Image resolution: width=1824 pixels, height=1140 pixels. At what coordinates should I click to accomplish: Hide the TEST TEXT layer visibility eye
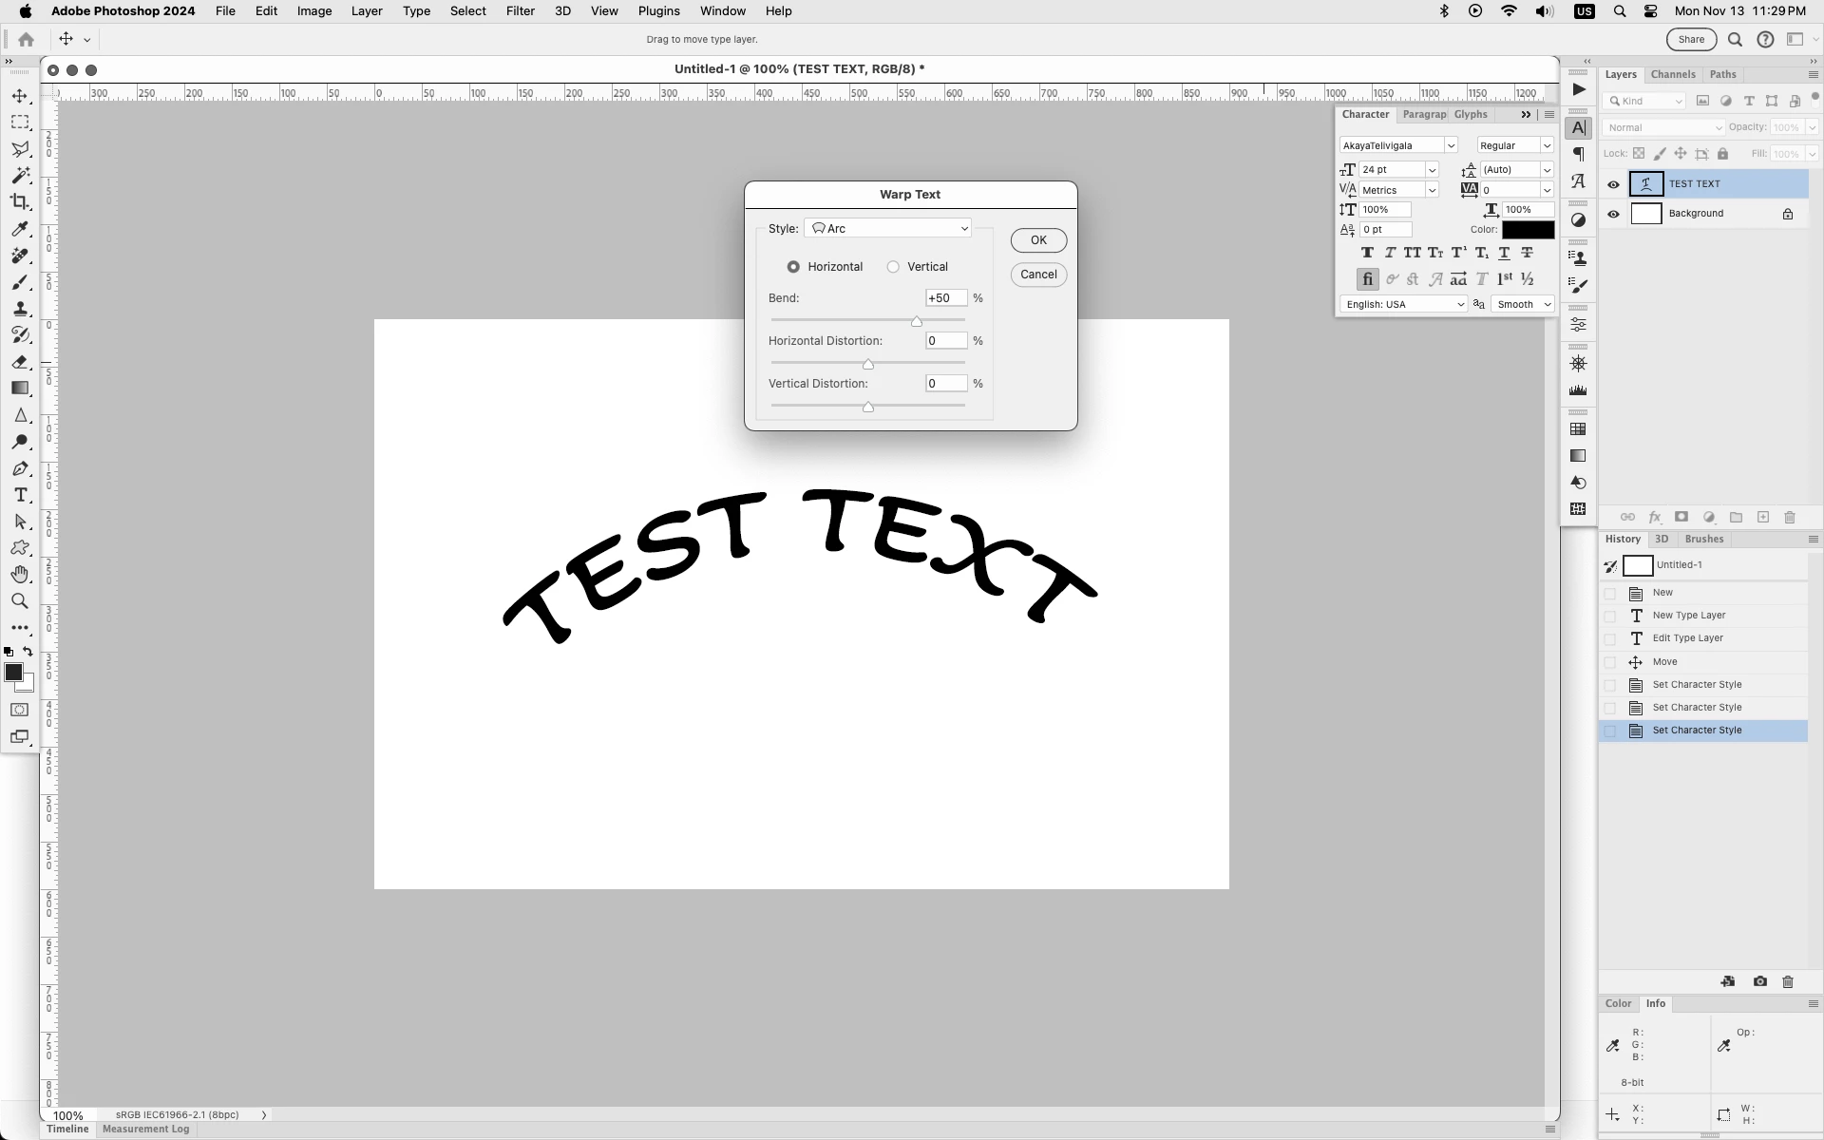point(1613,184)
